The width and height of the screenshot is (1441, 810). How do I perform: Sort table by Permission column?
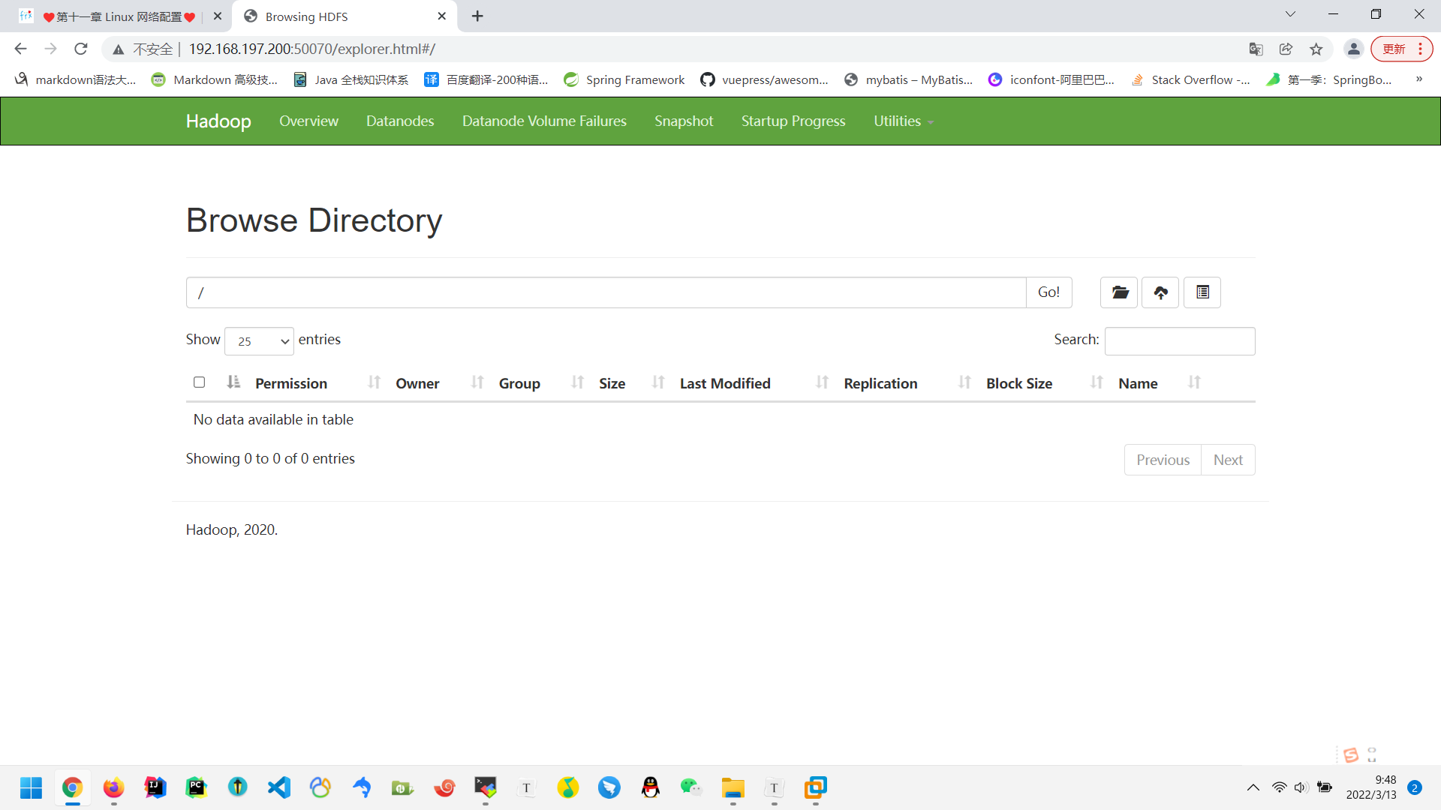pyautogui.click(x=291, y=383)
